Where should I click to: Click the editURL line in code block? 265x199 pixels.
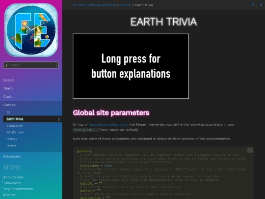[x=91, y=183]
